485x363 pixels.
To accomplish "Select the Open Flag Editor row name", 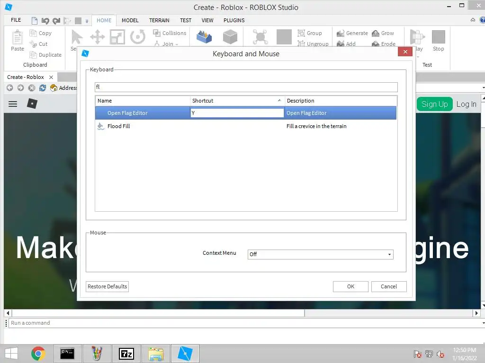I will (x=127, y=113).
